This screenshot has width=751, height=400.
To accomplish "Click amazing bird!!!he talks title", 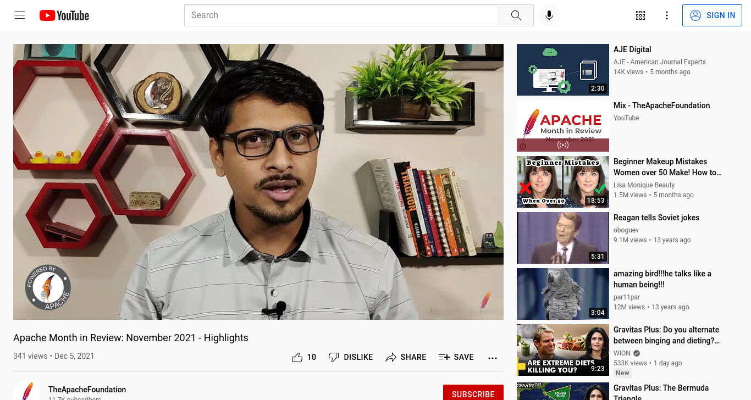I will pos(662,279).
